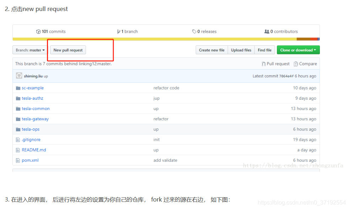
Task: Open the 1 branch tab
Action: pos(128,32)
